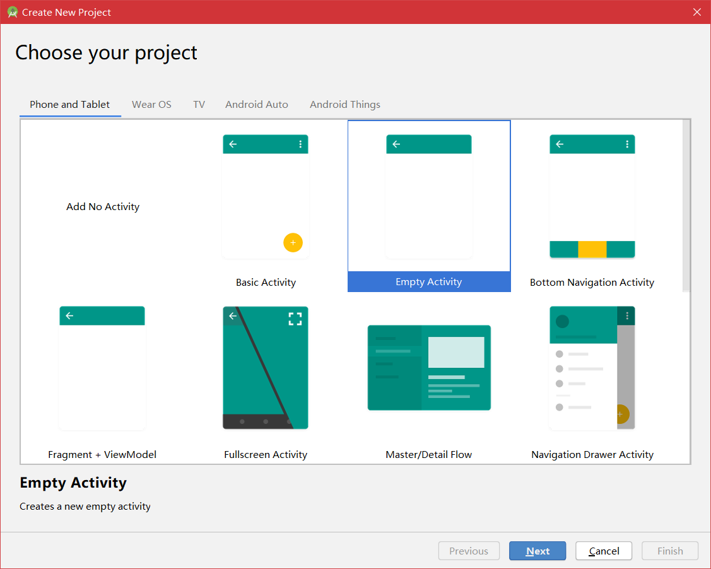Click the Previous button
711x569 pixels.
[469, 551]
